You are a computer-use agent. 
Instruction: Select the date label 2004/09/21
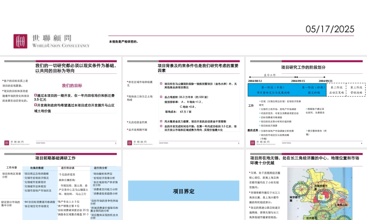(x=326, y=81)
